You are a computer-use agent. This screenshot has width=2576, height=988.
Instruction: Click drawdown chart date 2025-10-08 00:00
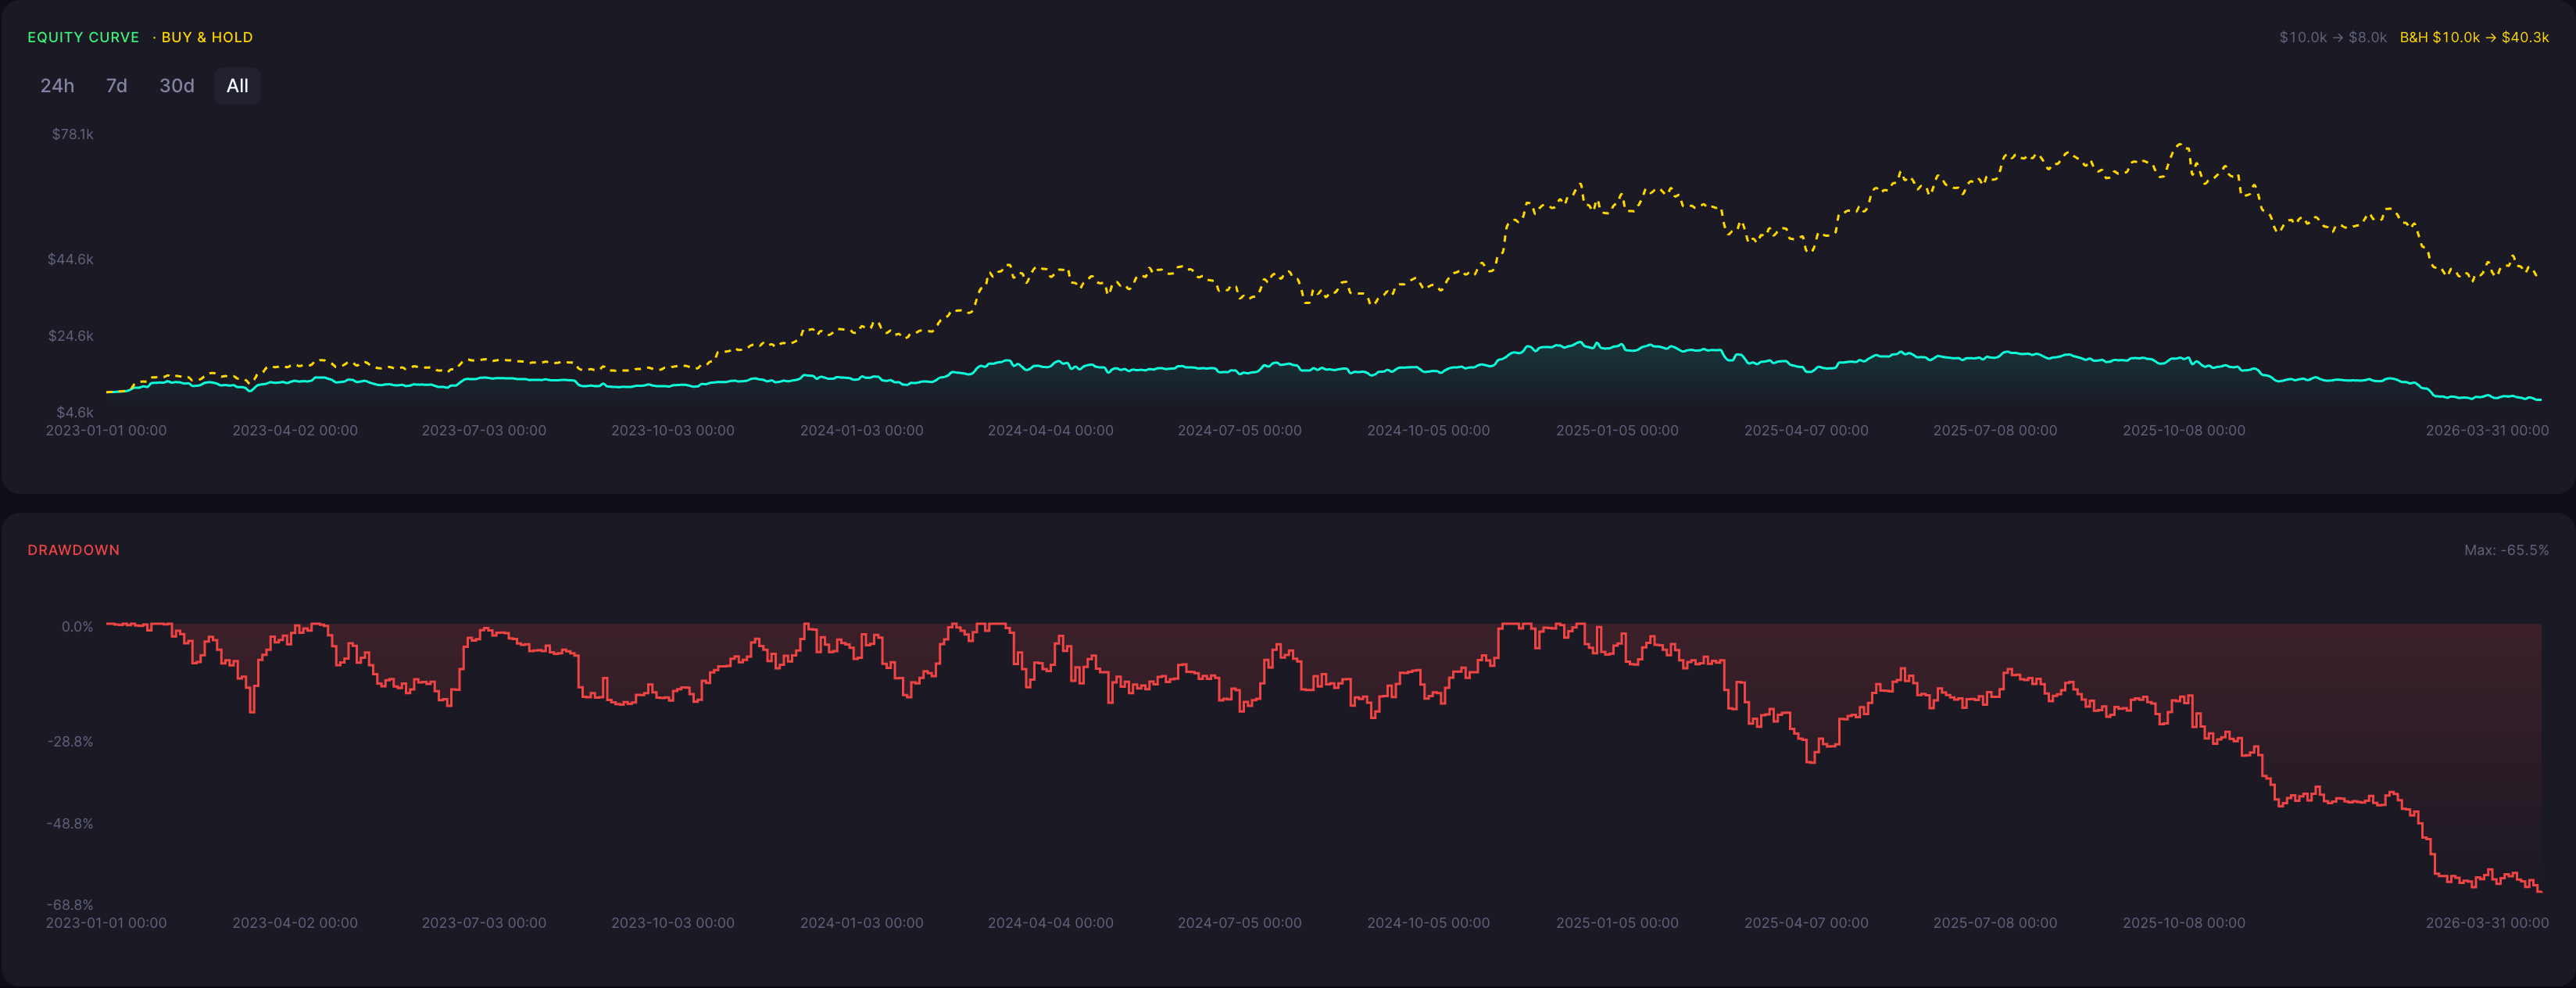2185,923
